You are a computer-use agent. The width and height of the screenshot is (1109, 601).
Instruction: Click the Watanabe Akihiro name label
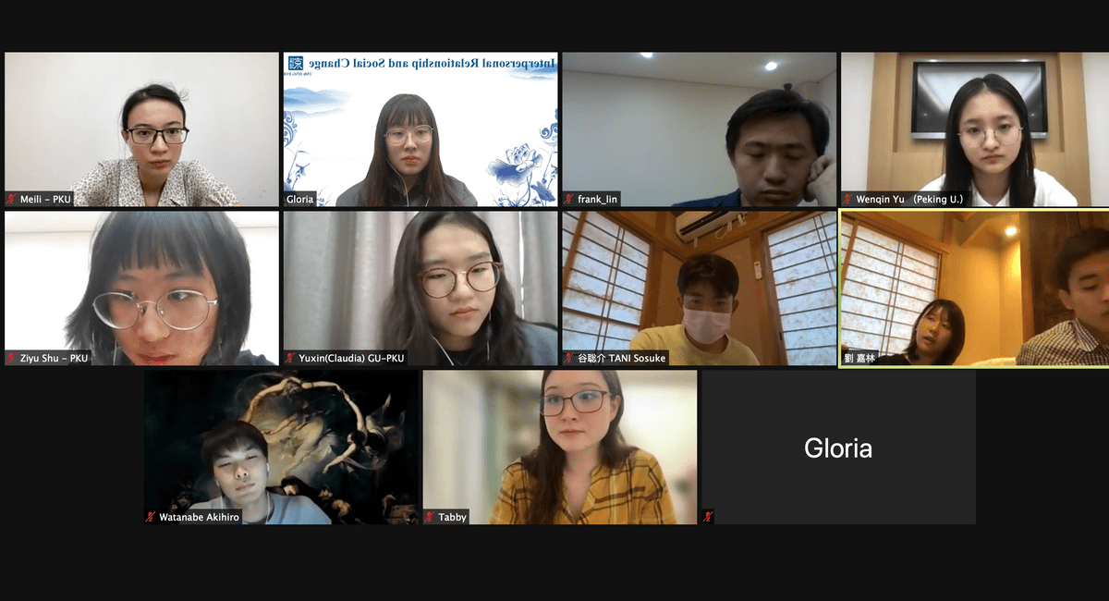(x=199, y=517)
